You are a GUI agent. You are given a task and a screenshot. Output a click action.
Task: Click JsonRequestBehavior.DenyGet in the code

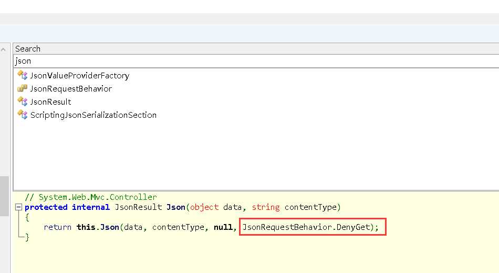pyautogui.click(x=306, y=227)
